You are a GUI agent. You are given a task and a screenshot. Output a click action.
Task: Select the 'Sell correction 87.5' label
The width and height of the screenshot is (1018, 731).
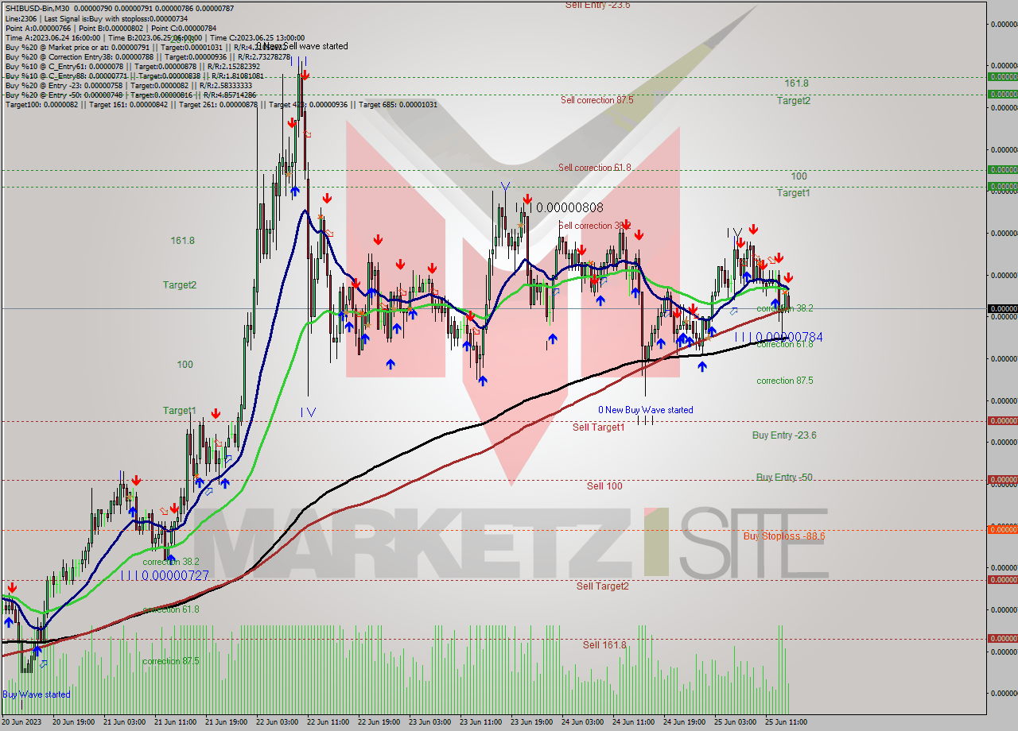596,100
